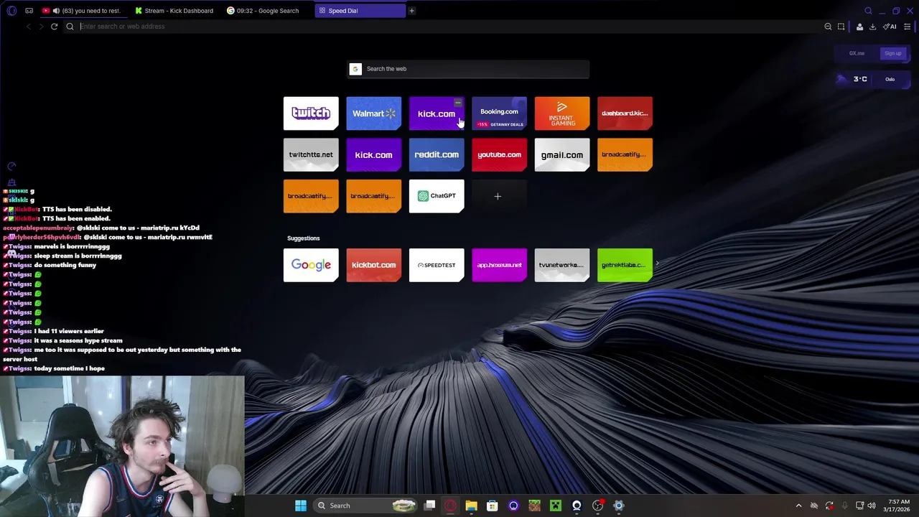Open the getrektlabs suggestion tile
This screenshot has width=919, height=517.
pyautogui.click(x=625, y=265)
